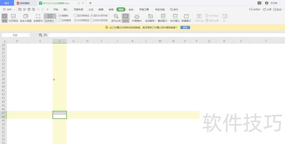Open 自定义视图 custom views
This screenshot has width=285, height=144.
pos(26,18)
